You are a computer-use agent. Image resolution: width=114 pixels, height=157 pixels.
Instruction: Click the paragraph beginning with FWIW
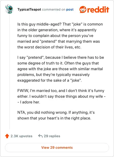pyautogui.click(x=62, y=96)
